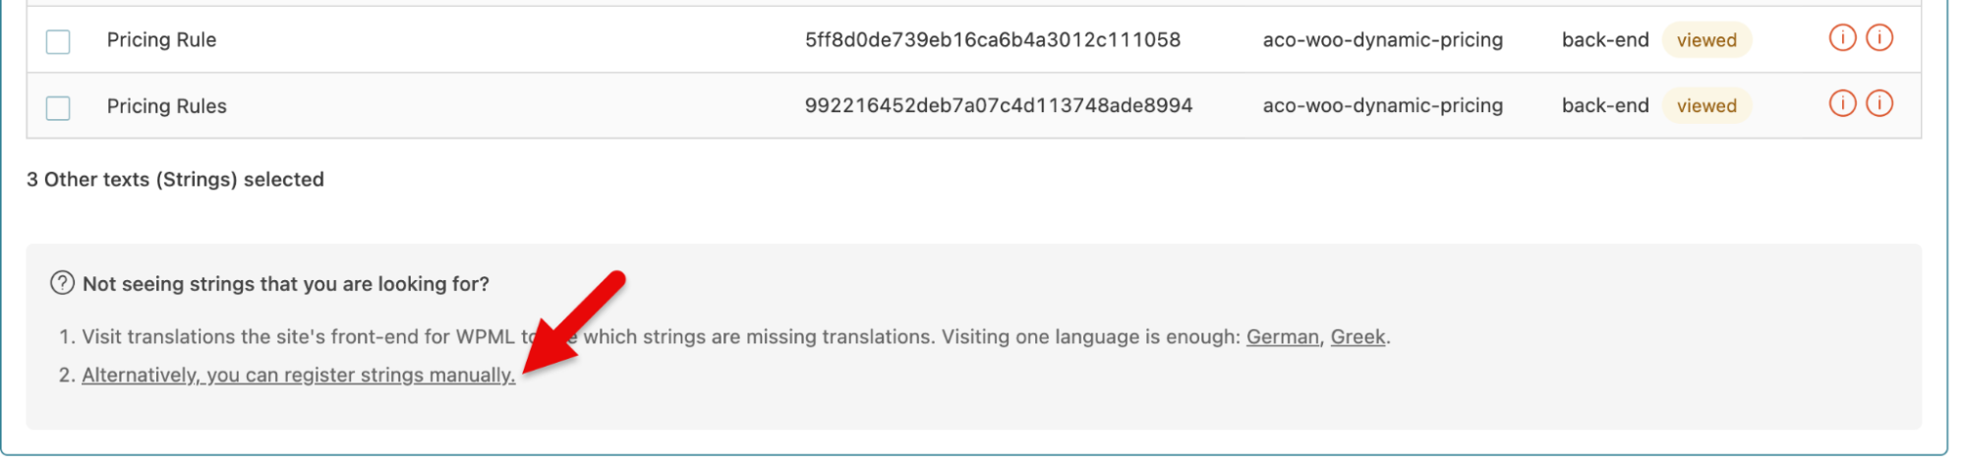The image size is (1965, 465).
Task: Click the question mark help icon
Action: 62,283
